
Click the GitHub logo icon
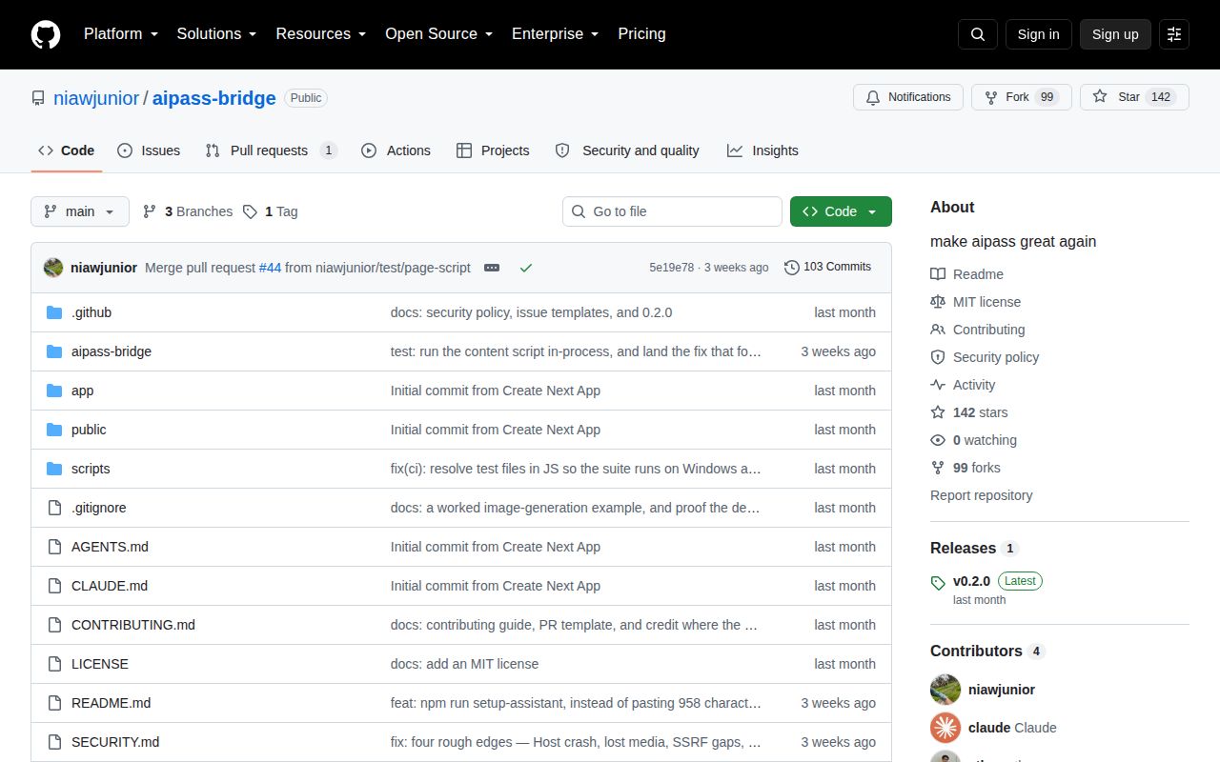46,34
